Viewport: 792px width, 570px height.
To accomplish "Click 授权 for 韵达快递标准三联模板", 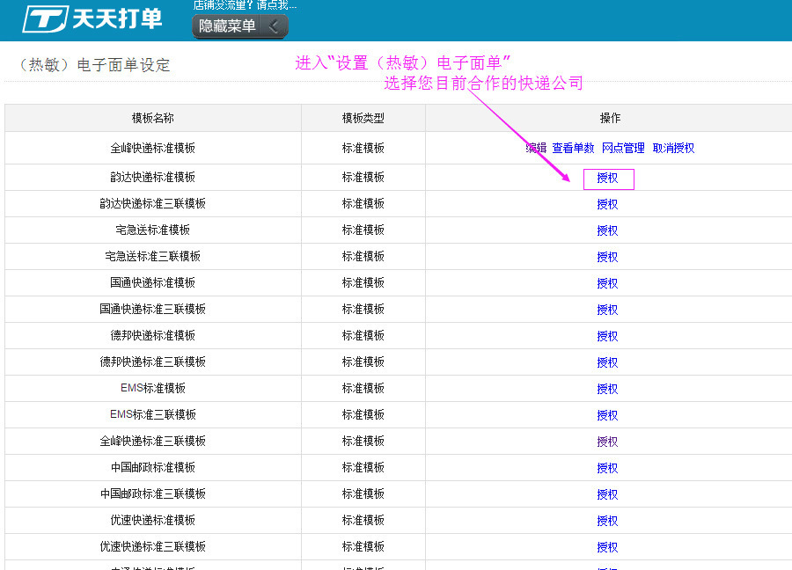I will [x=607, y=204].
